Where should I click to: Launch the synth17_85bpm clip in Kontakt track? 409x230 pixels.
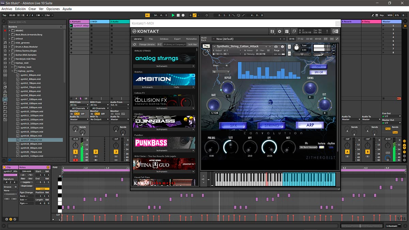point(72,26)
